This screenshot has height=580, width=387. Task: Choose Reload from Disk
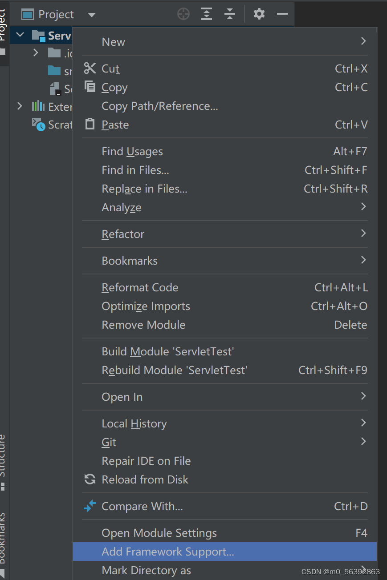pos(225,479)
